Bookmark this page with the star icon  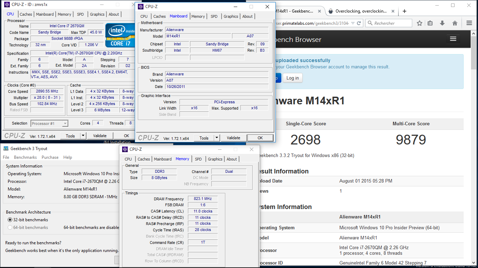tap(420, 23)
